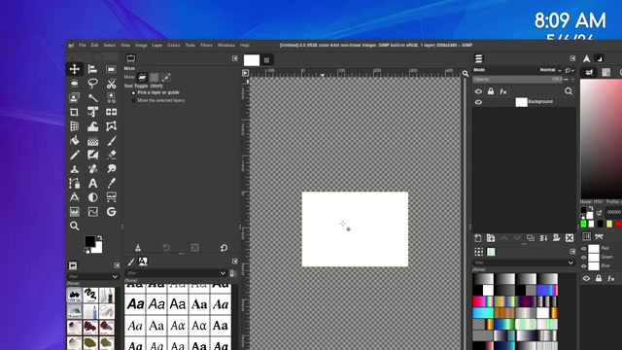Create a new layer group
The height and width of the screenshot is (350, 622).
point(491,238)
